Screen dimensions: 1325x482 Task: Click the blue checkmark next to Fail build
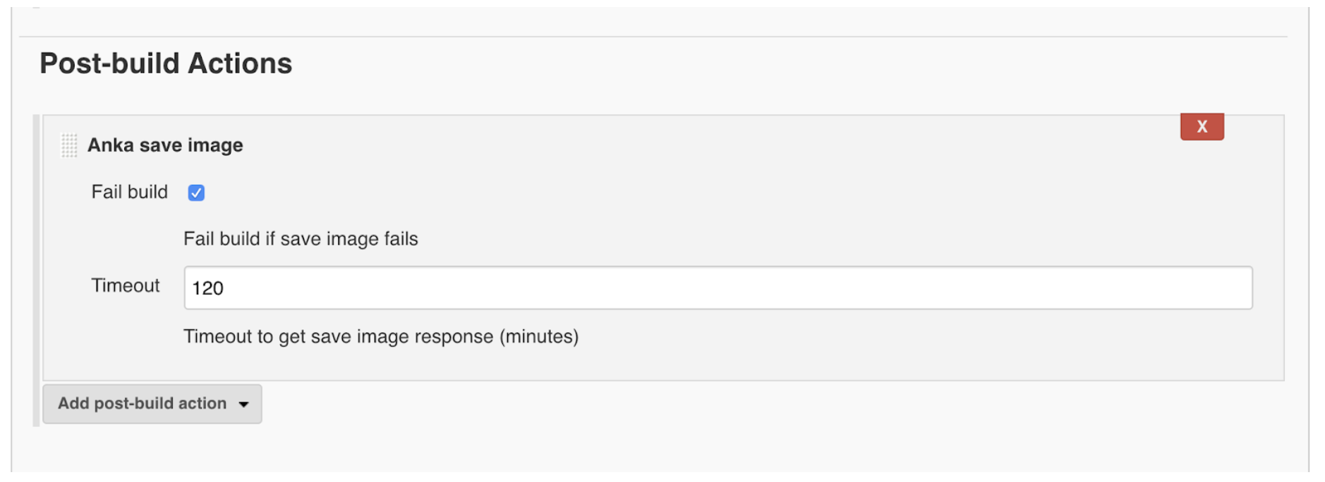(196, 192)
